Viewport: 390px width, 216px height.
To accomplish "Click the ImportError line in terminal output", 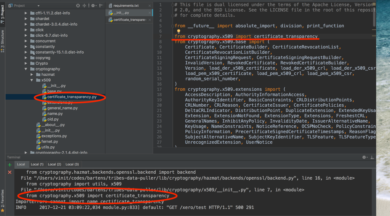I will tap(90, 202).
